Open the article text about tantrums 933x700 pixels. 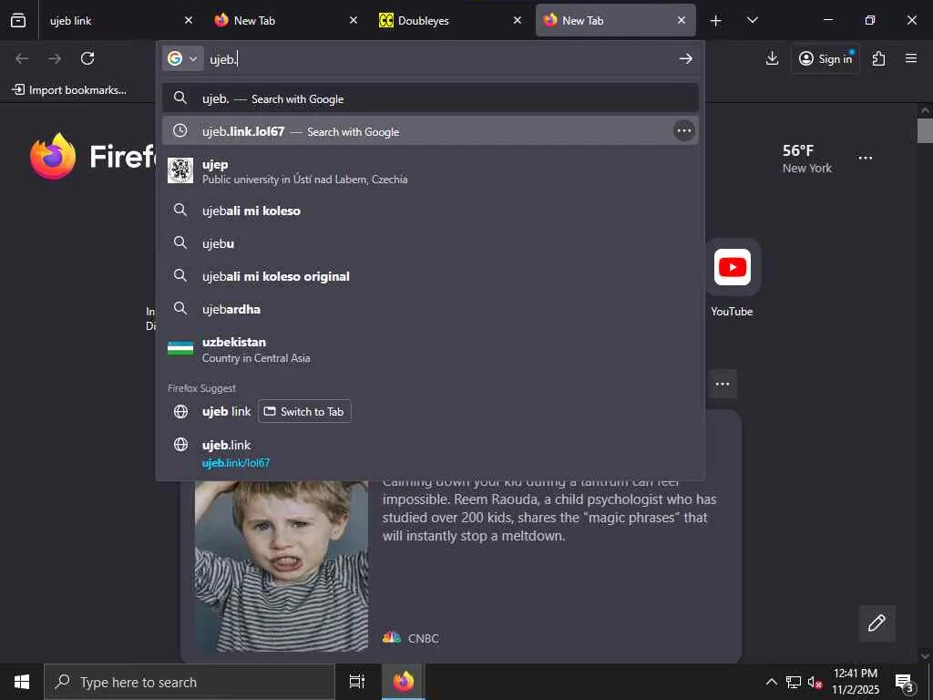(549, 509)
